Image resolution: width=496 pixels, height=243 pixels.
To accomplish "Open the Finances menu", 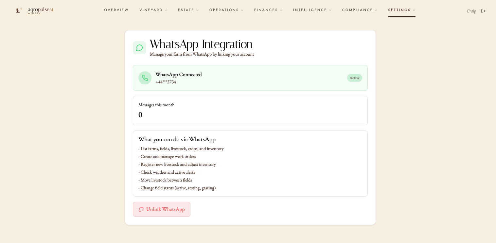I will 268,10.
